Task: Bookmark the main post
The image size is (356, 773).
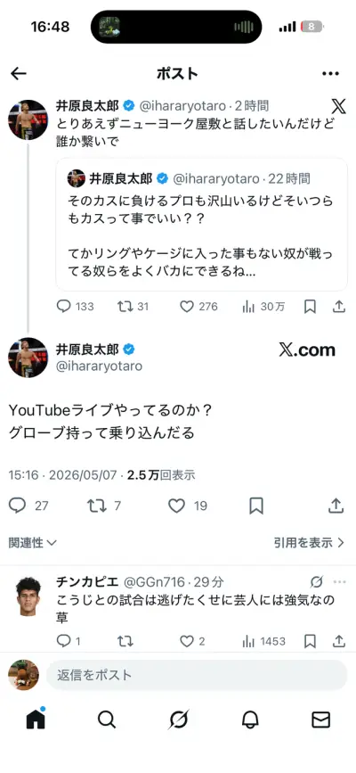Action: 256,506
